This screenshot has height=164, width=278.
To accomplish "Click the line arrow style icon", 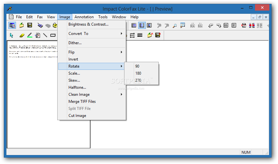I will (x=132, y=35).
